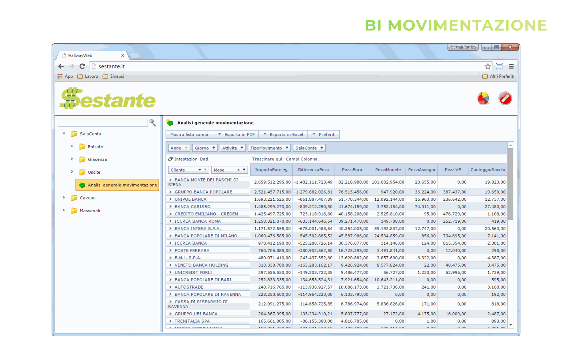Click the Intestazioni Dati stacked-windows icon
This screenshot has width=572, height=343.
pyautogui.click(x=170, y=159)
